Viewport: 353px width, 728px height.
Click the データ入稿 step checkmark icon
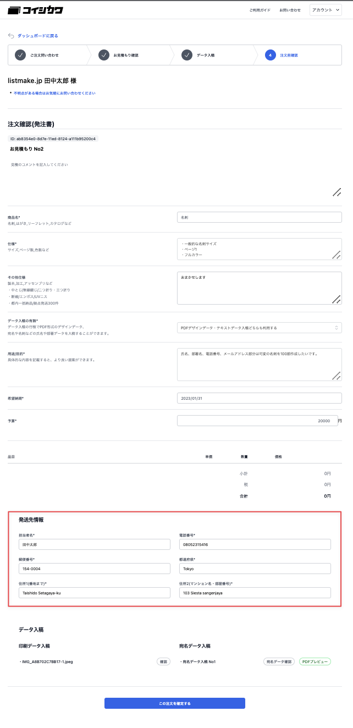click(x=187, y=55)
